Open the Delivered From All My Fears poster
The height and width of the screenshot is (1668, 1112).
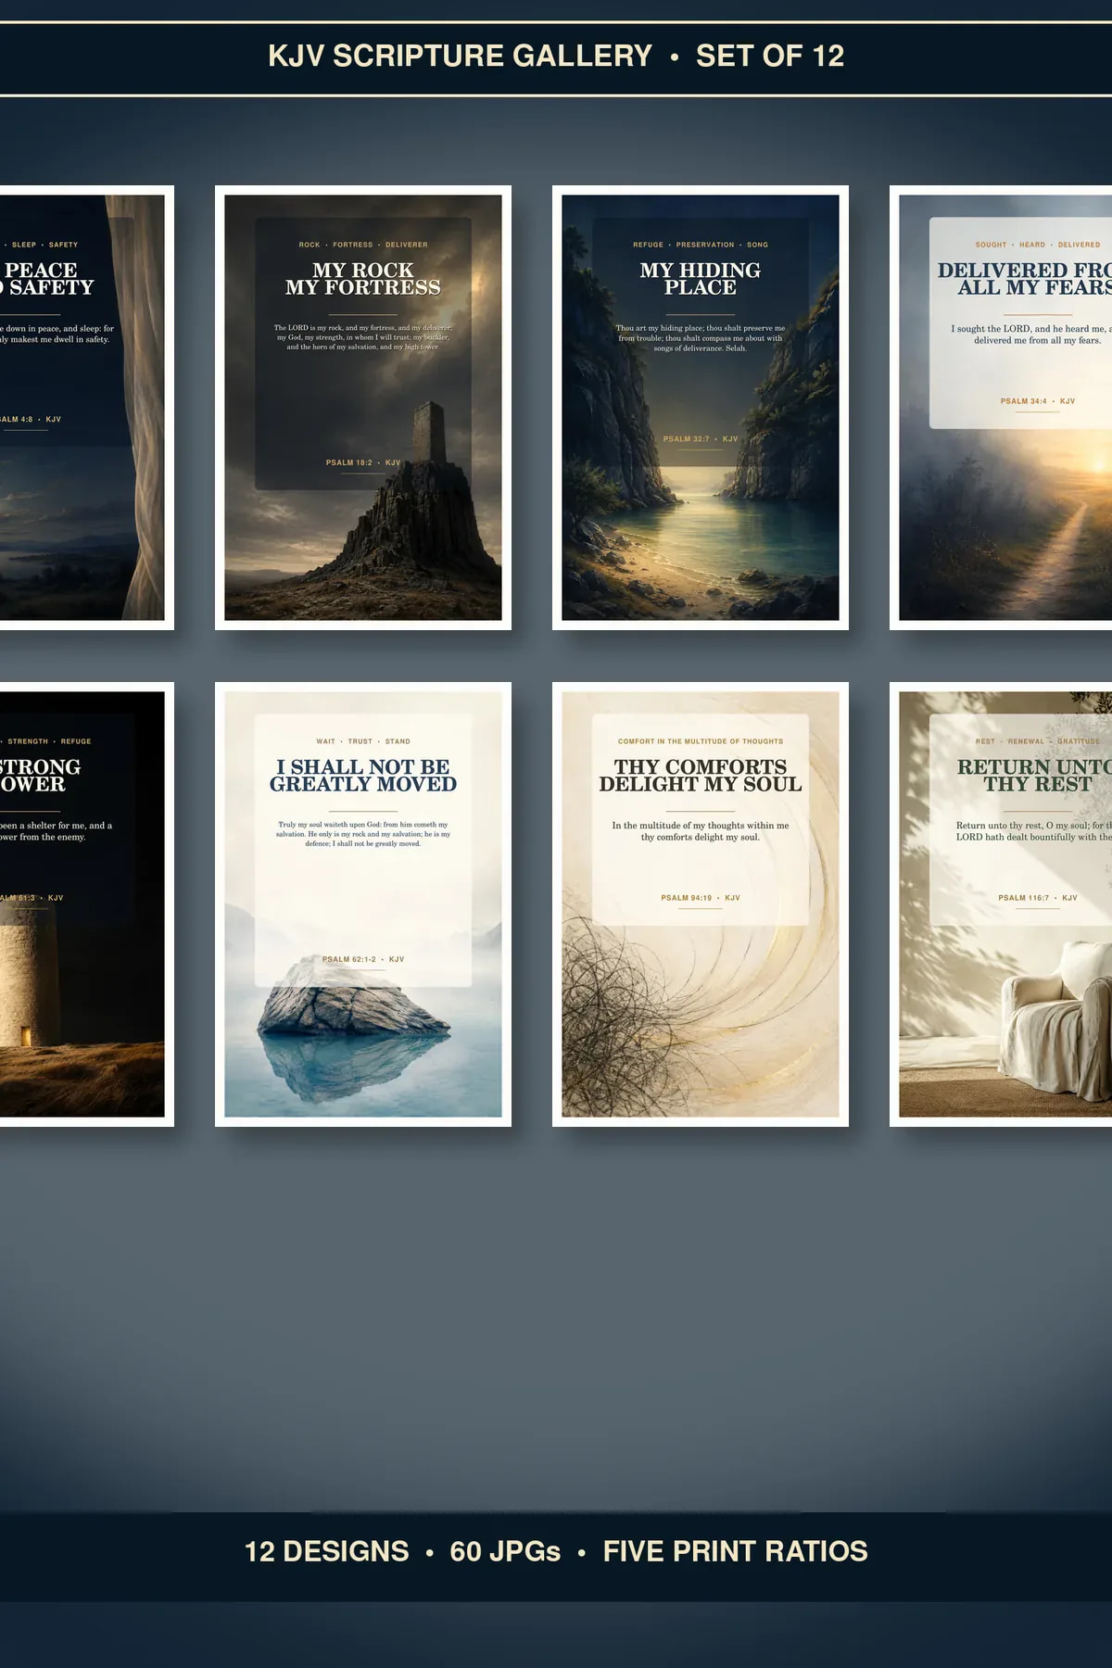pyautogui.click(x=1001, y=408)
